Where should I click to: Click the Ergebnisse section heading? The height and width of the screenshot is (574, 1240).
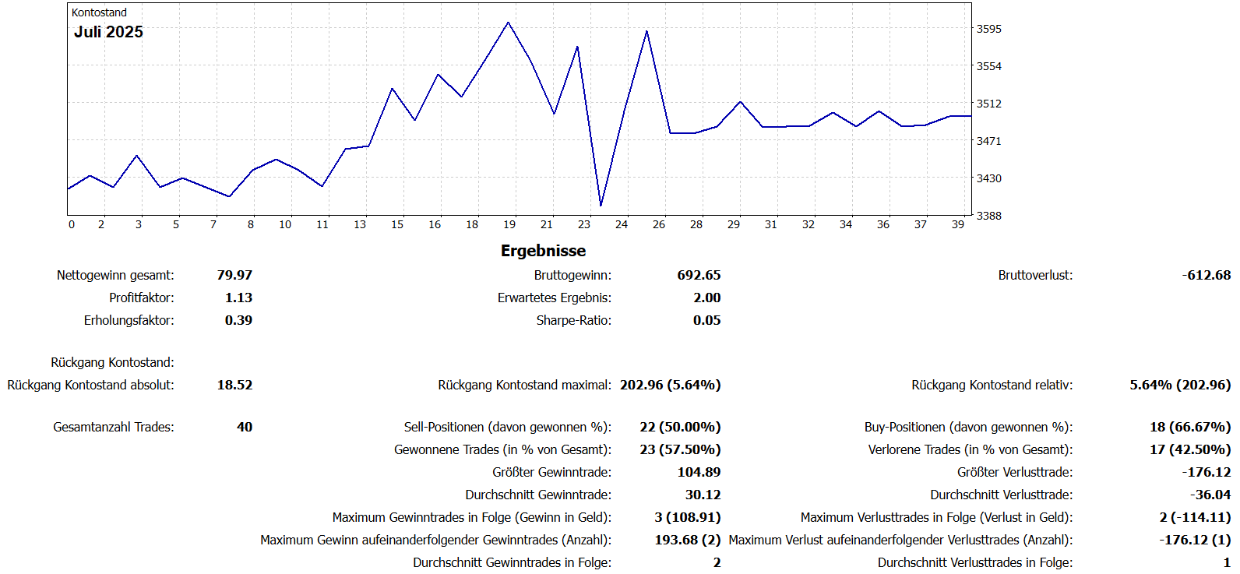543,251
